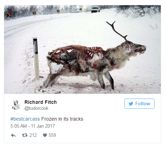
Task: Open the #bestcarcass hashtag
Action: tap(25, 119)
